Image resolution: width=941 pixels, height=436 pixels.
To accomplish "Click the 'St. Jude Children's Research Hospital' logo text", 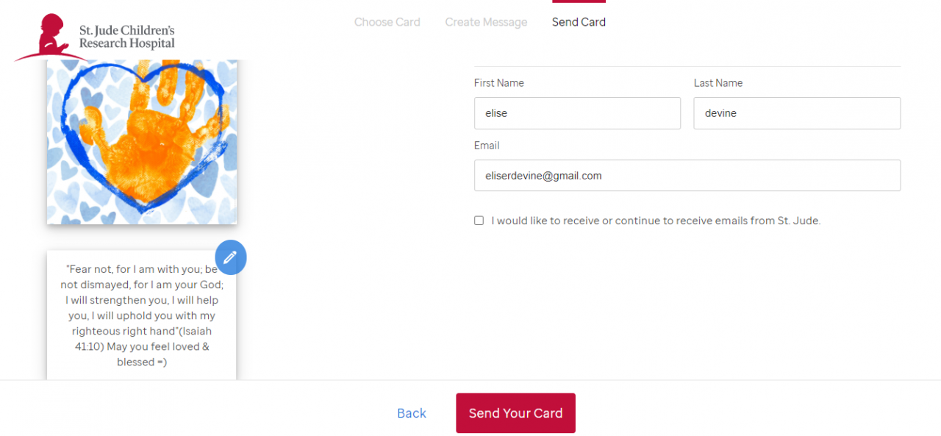I will (126, 37).
